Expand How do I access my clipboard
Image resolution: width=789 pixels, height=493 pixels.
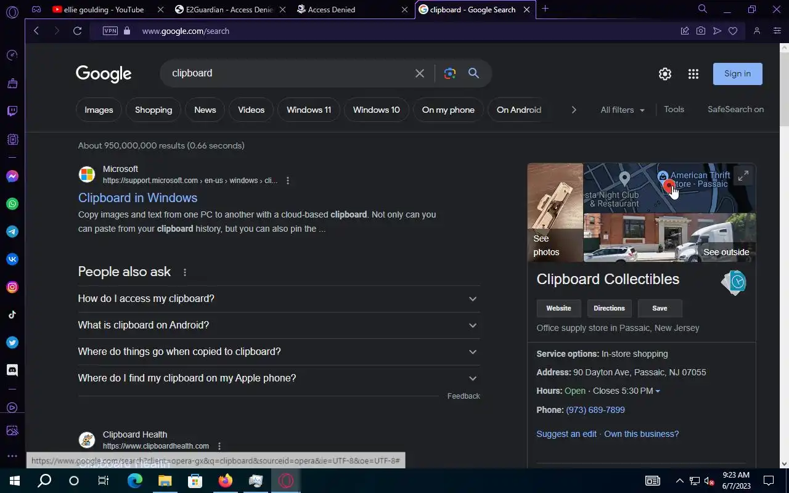click(279, 299)
